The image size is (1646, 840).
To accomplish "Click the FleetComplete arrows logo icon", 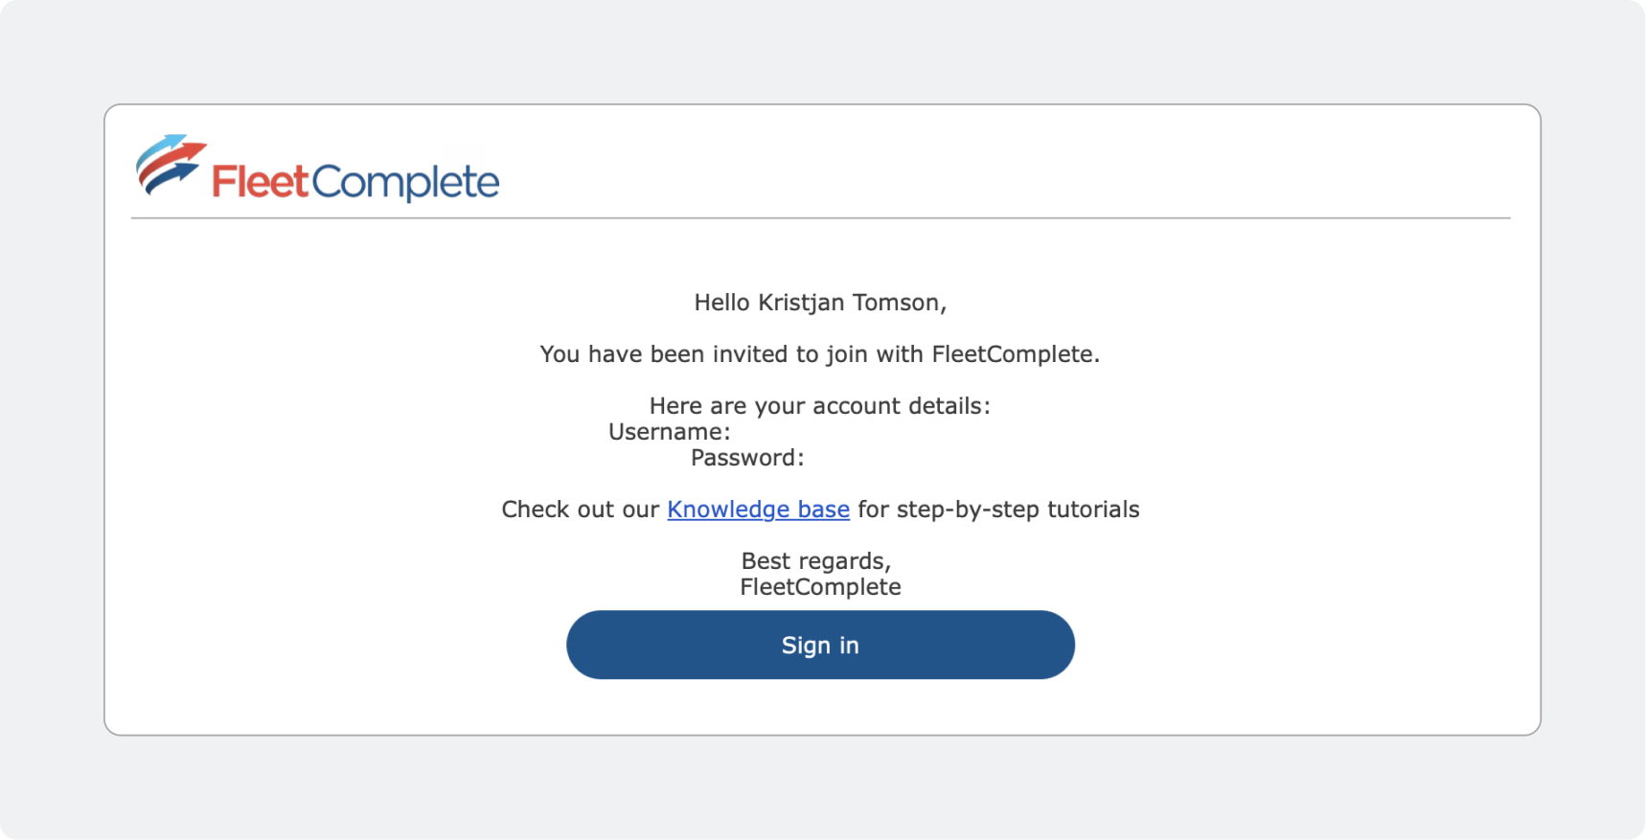I will pyautogui.click(x=171, y=164).
